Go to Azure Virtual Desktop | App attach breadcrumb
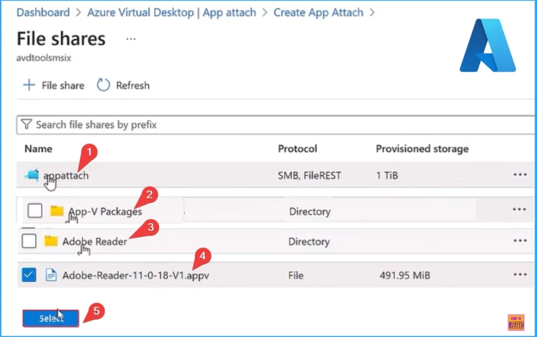 click(x=171, y=13)
